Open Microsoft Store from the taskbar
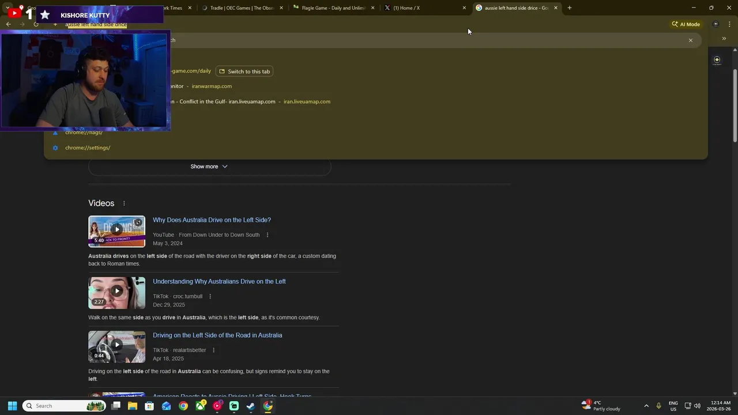Viewport: 738px width, 415px height. [149, 406]
